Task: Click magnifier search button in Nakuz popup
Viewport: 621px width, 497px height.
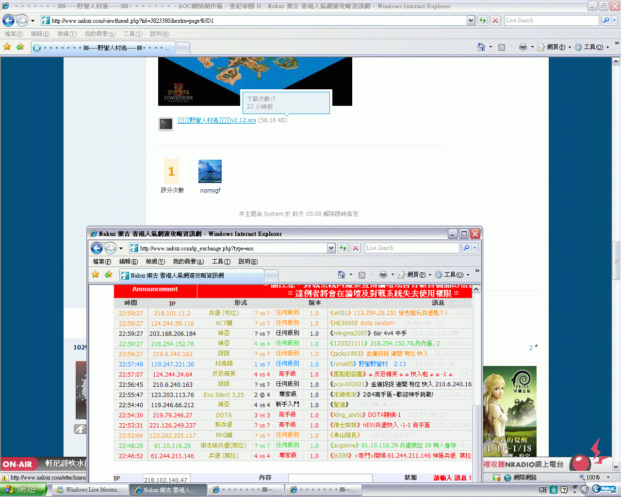Action: [x=466, y=248]
